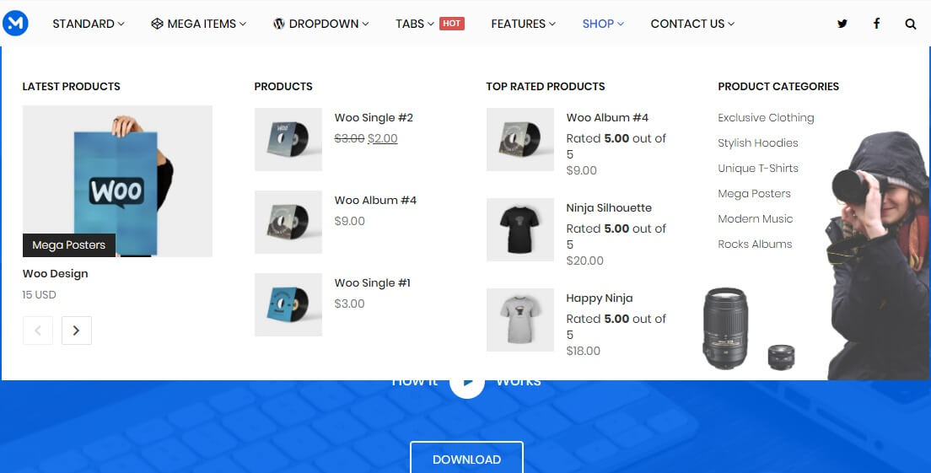Open the Exclusive Clothing category link

pos(766,117)
